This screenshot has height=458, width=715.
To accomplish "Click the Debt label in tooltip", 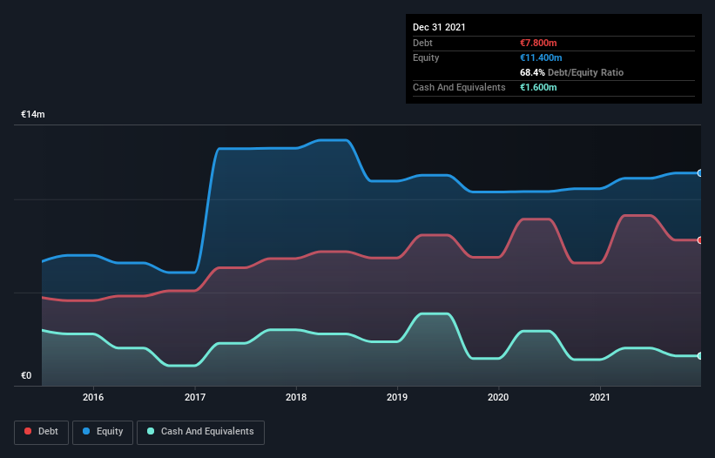I will (x=422, y=43).
